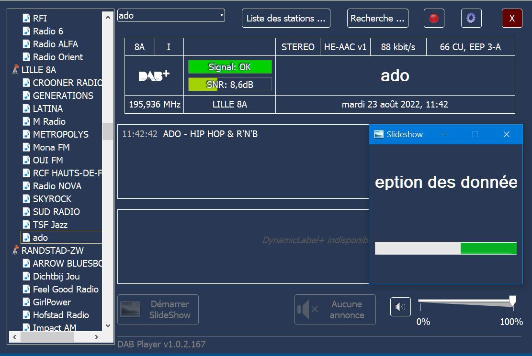Open settings via the gear icon

point(471,18)
